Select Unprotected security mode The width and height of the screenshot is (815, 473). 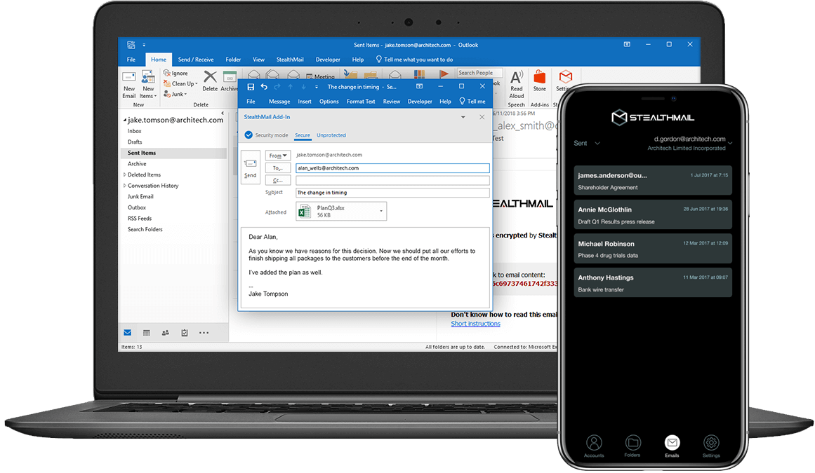click(331, 135)
